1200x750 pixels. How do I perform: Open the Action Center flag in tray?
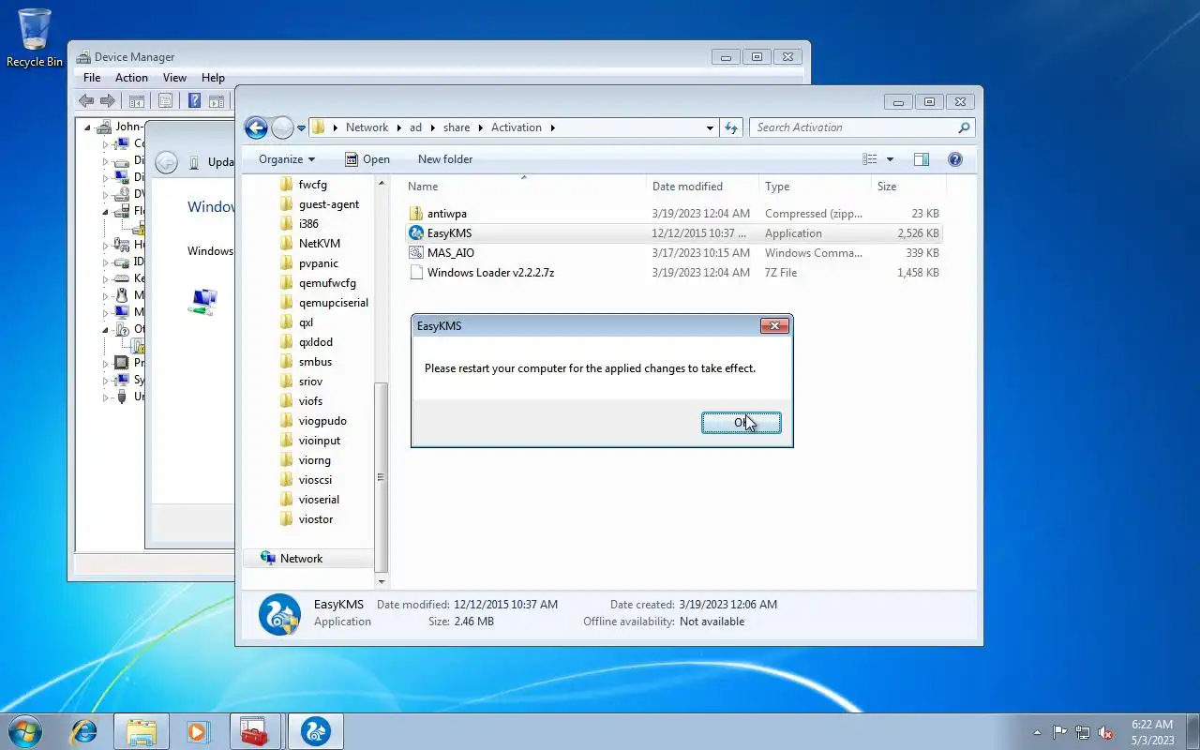1059,732
